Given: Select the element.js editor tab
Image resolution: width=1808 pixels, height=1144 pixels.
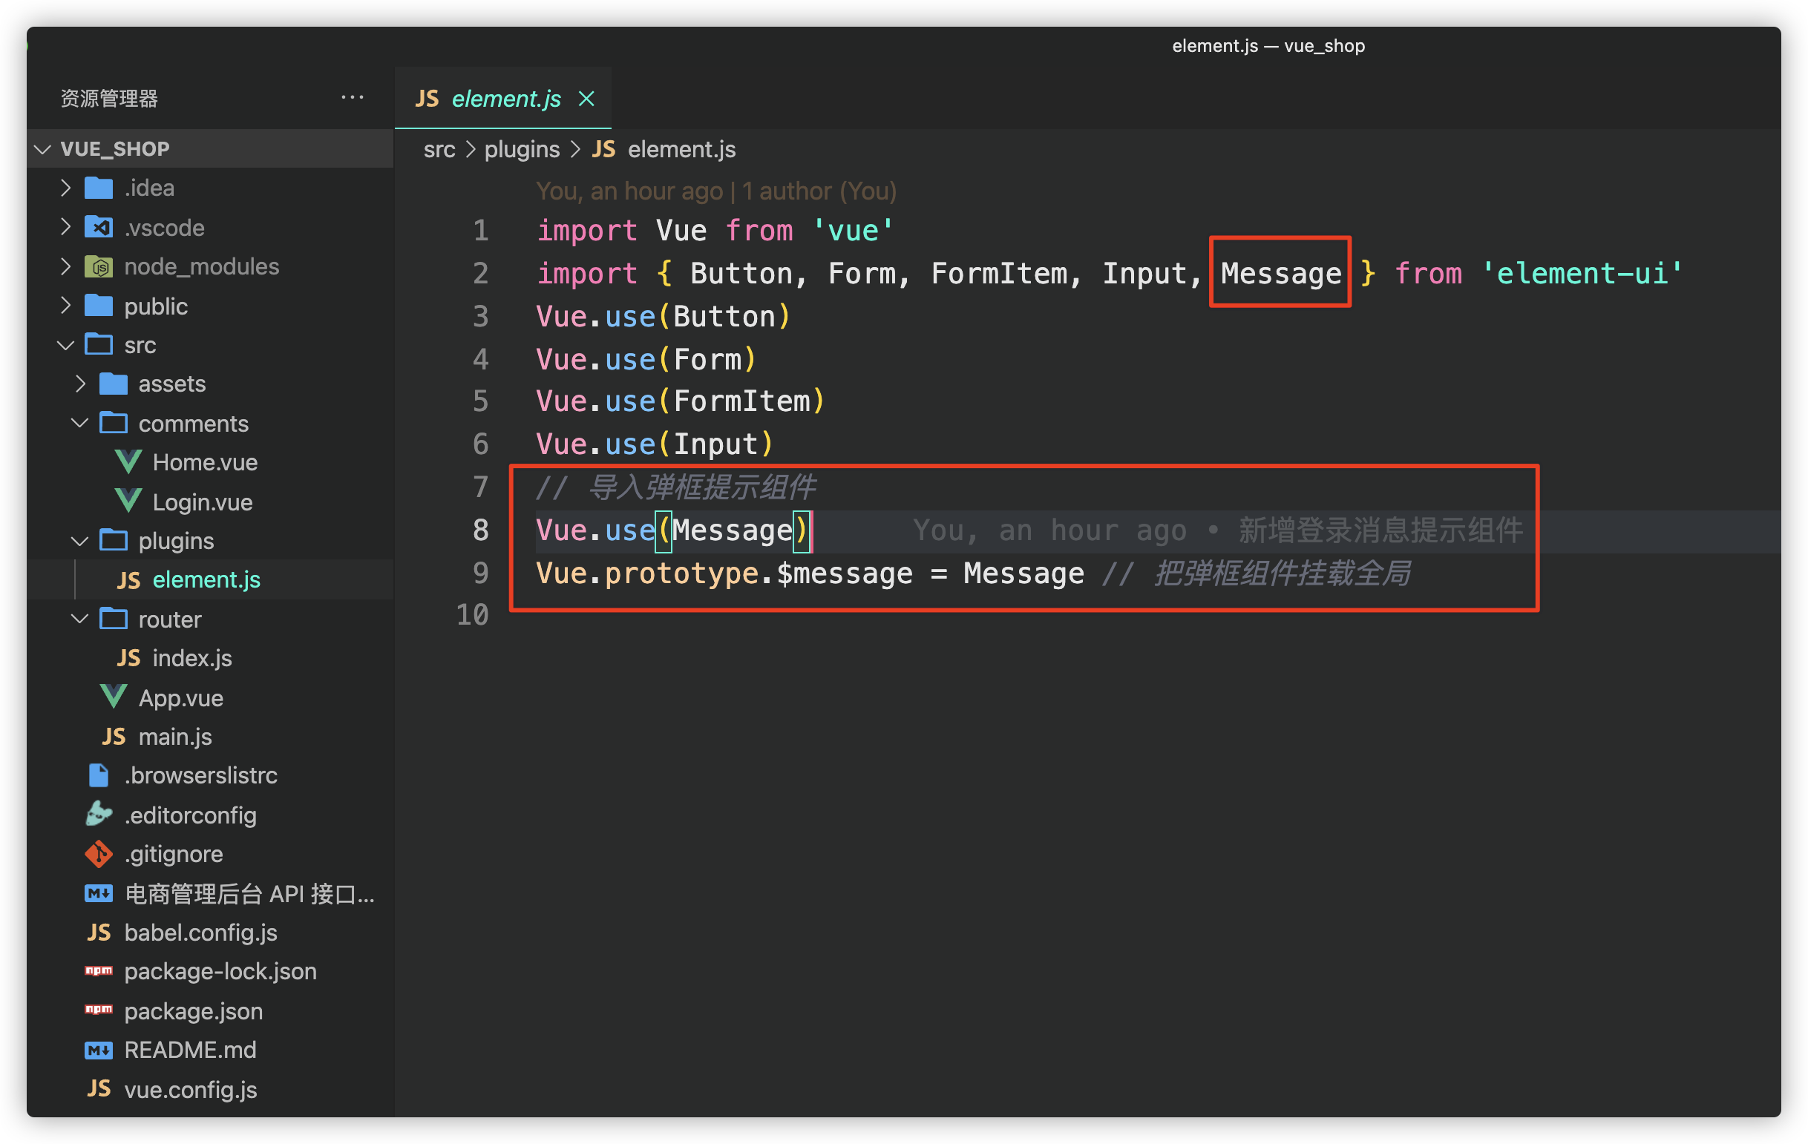Looking at the screenshot, I should coord(503,99).
